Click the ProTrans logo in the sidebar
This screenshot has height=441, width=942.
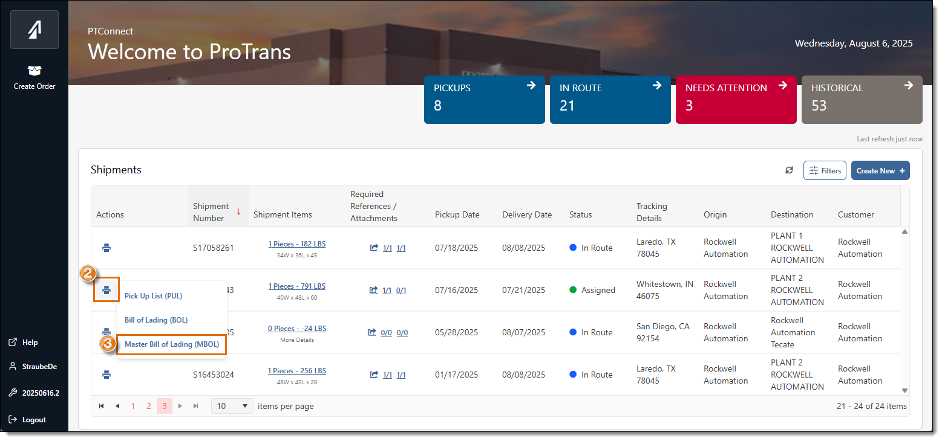[x=34, y=30]
